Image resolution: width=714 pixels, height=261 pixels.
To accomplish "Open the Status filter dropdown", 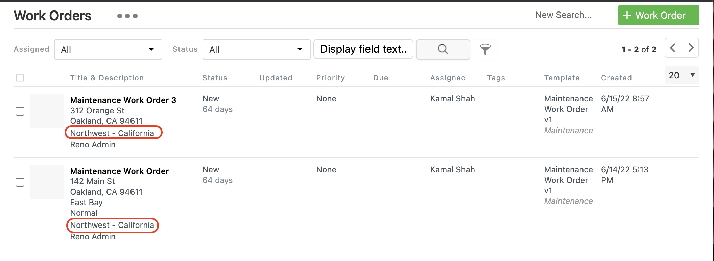I will tap(256, 49).
